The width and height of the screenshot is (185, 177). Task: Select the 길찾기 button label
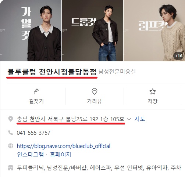36,101
